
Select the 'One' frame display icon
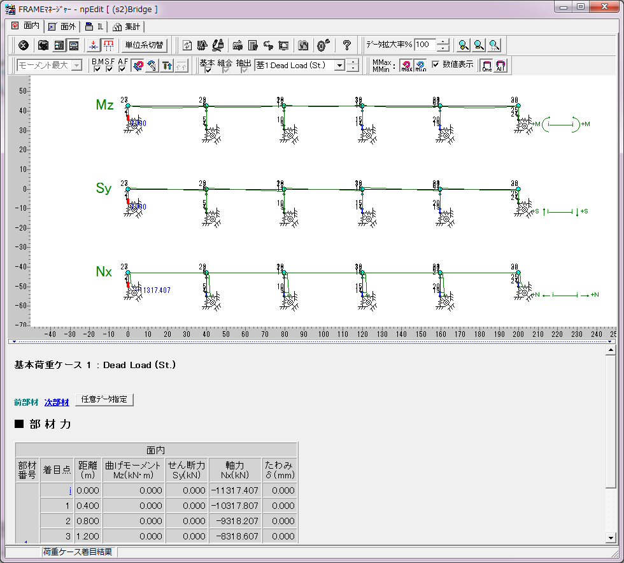[x=487, y=66]
